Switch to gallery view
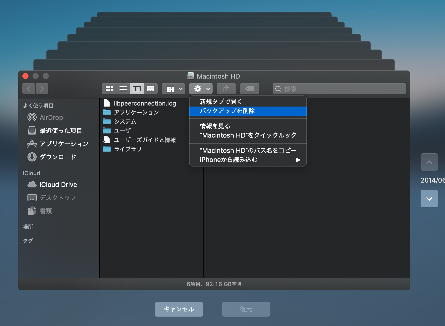This screenshot has height=326, width=445. pos(151,89)
